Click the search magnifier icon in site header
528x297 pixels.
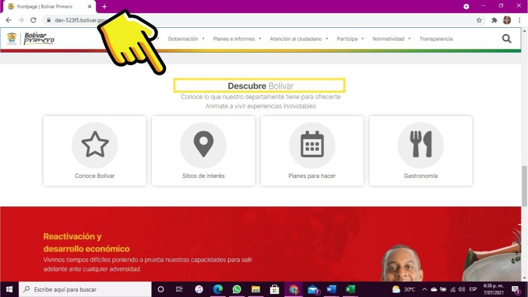pos(506,39)
